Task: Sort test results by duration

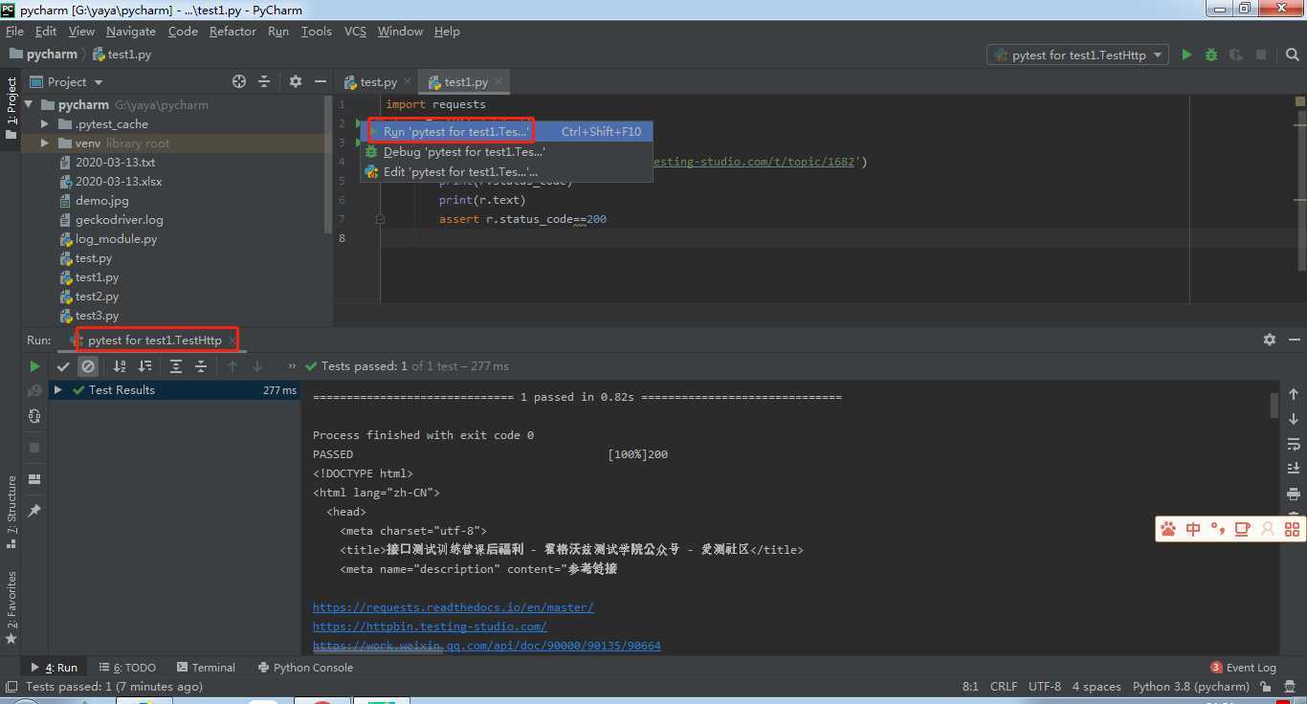Action: [x=144, y=366]
